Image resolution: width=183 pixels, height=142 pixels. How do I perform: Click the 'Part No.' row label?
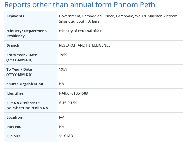click(14, 127)
